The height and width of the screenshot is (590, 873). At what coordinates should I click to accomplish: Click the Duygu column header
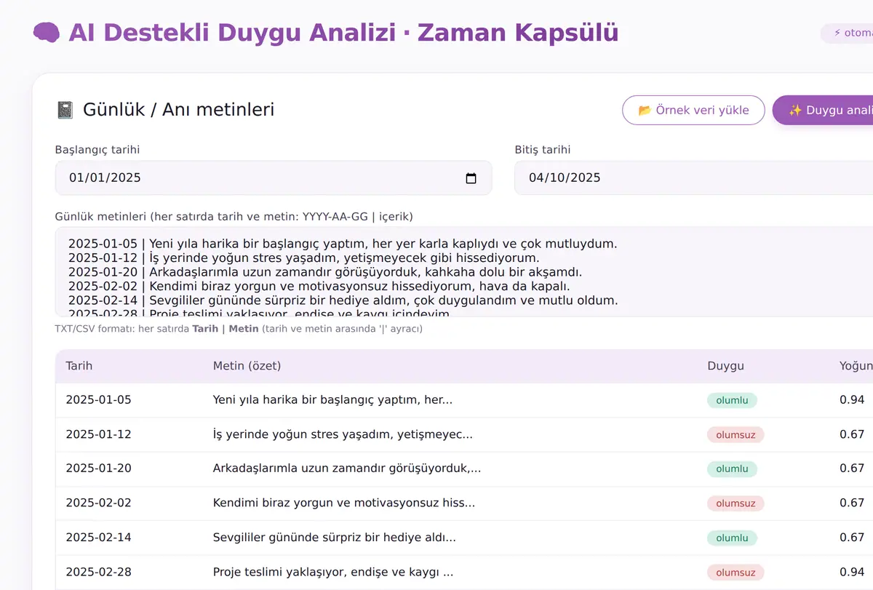tap(725, 366)
